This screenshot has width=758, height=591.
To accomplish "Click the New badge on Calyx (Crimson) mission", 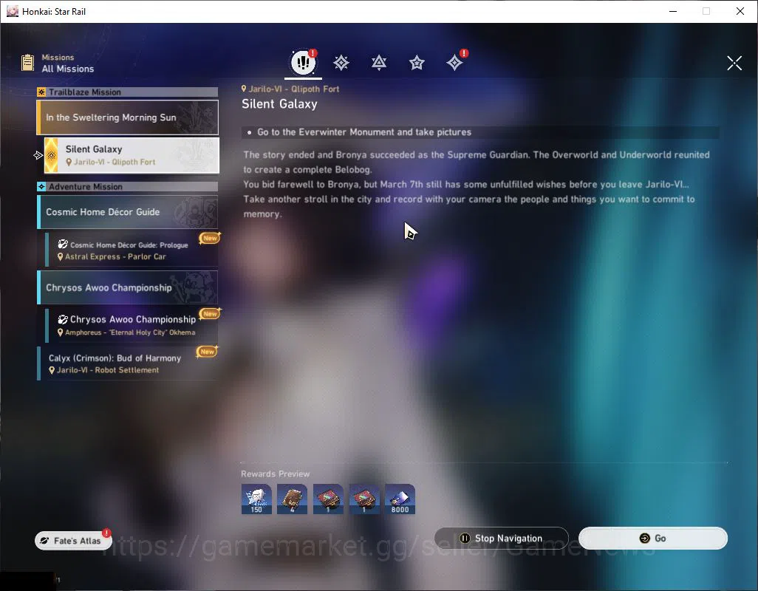I will tap(207, 352).
